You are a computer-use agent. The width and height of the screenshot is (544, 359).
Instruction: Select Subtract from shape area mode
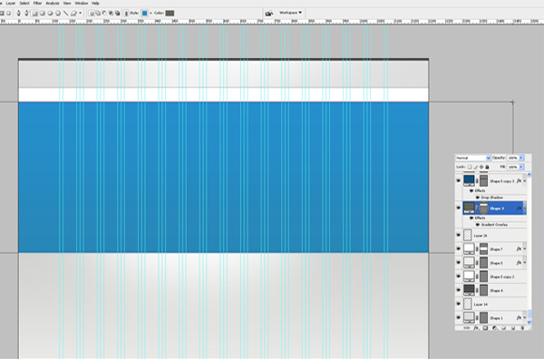point(104,14)
